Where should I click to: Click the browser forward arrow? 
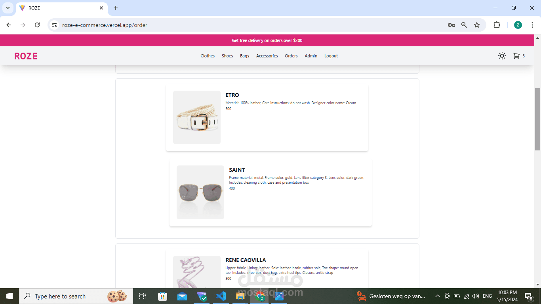pyautogui.click(x=23, y=25)
